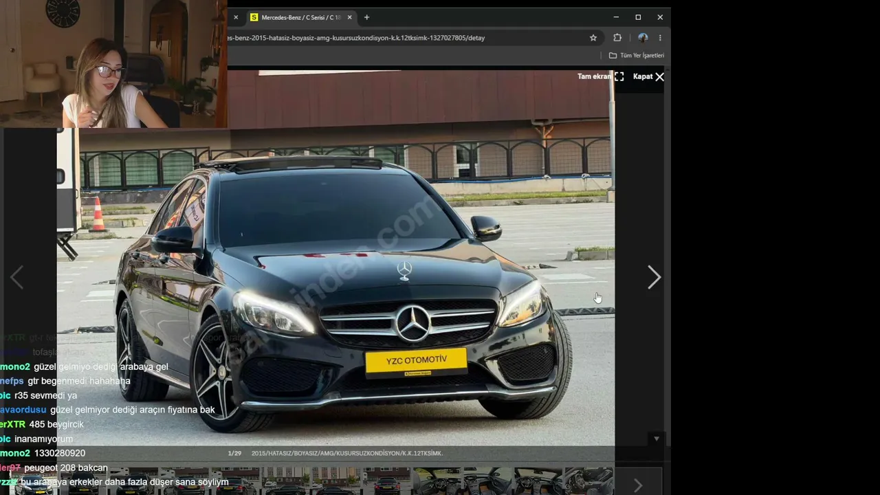Go to the previous photo with the left arrow
The image size is (880, 495).
point(17,277)
